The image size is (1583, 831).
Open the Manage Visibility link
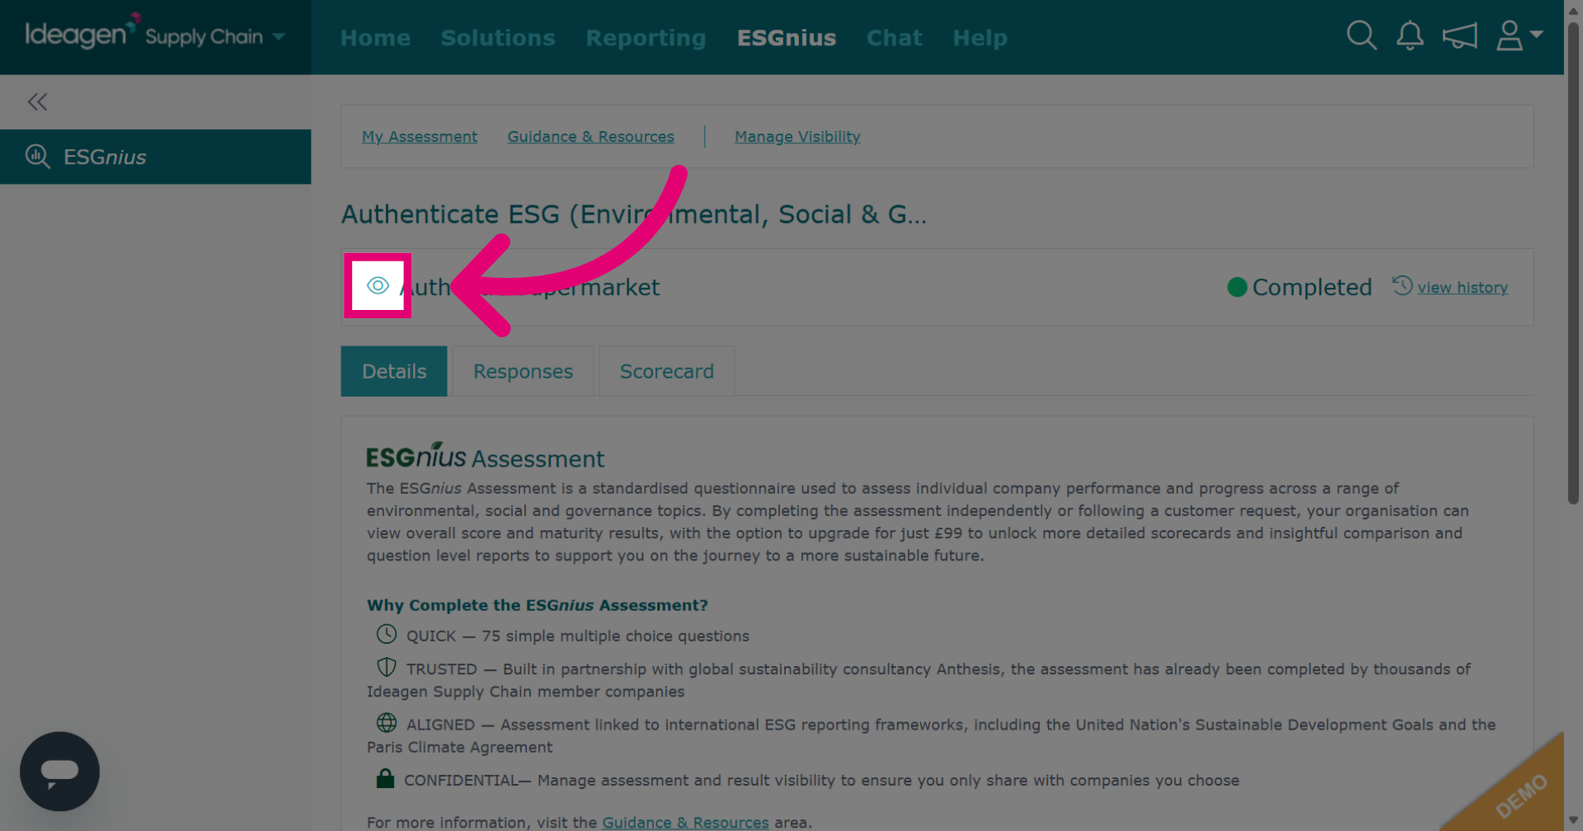pos(797,136)
